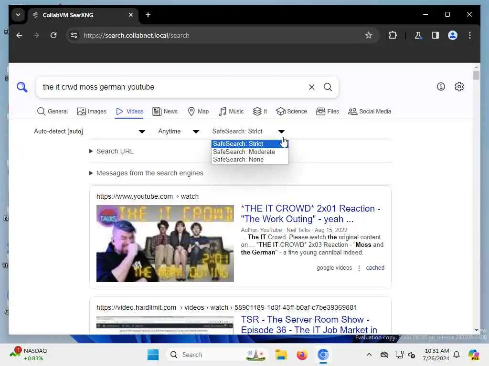This screenshot has height=366, width=489.
Task: Switch to Science search tab
Action: (x=291, y=112)
